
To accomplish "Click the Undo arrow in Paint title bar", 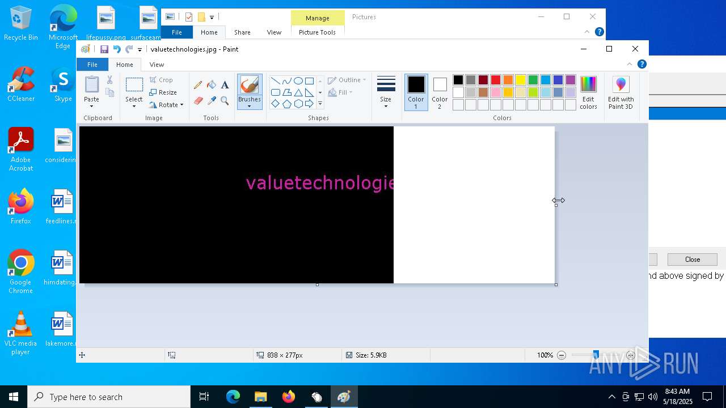I will (117, 49).
